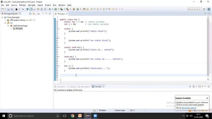This screenshot has width=212, height=119.
Task: Click the Forward navigation arrow icon
Action: click(119, 9)
